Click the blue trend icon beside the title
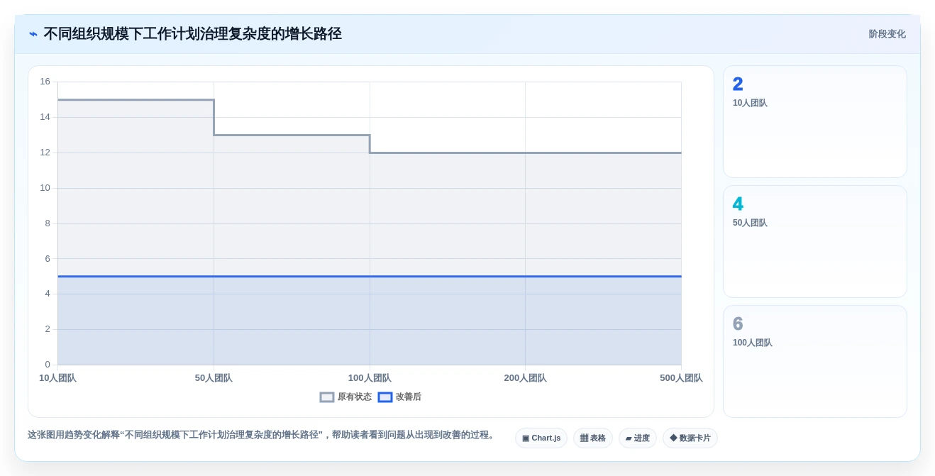This screenshot has height=476, width=935. [x=33, y=34]
